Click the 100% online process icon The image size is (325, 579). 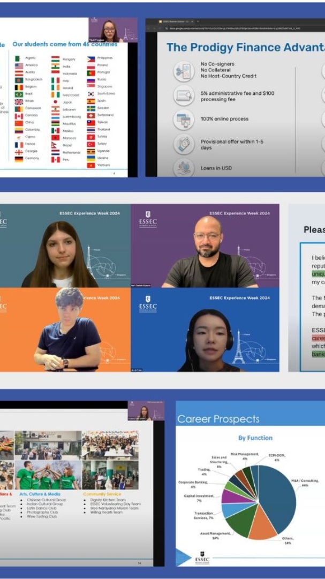point(184,119)
